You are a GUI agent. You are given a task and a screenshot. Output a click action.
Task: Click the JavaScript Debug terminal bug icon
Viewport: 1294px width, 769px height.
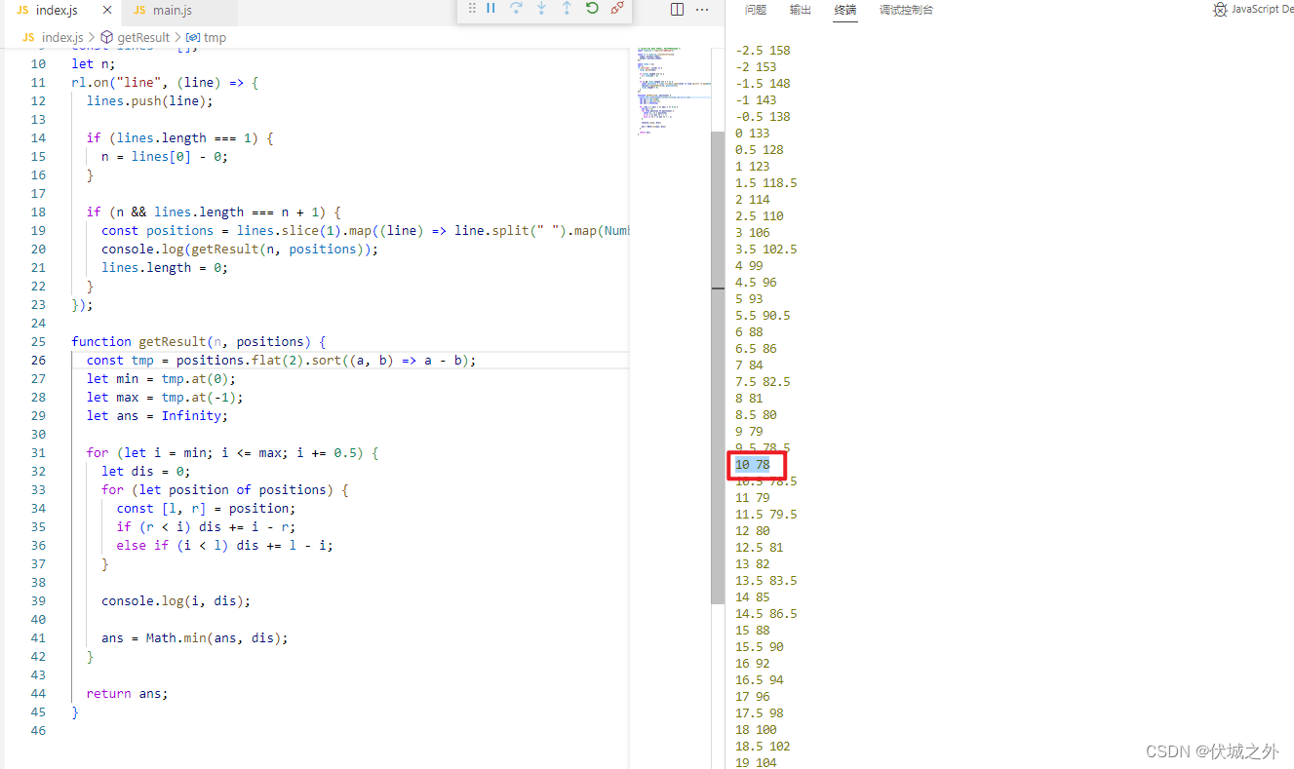(x=1220, y=10)
